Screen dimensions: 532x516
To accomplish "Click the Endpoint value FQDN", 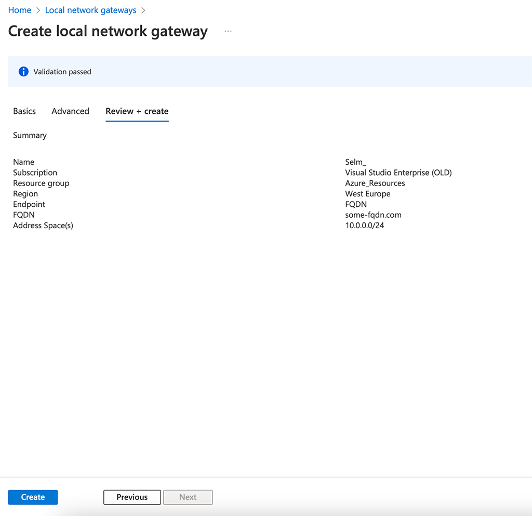I will click(356, 204).
